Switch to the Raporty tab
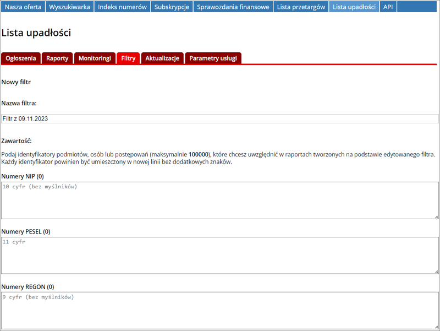Viewport: 440px width, 331px height. [x=57, y=58]
